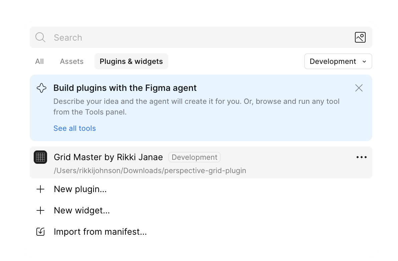398x261 pixels.
Task: Click the Figma agent sparkle icon
Action: click(42, 88)
